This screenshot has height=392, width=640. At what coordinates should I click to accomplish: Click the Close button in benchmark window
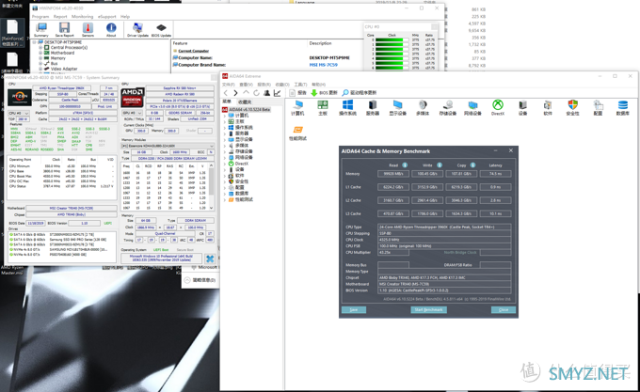click(504, 310)
